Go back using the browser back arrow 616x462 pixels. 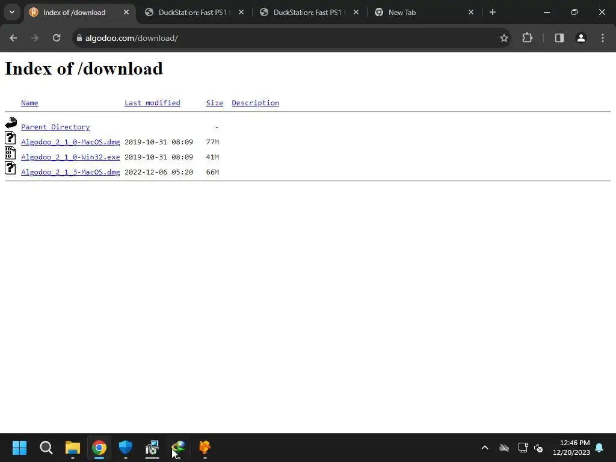[x=13, y=38]
